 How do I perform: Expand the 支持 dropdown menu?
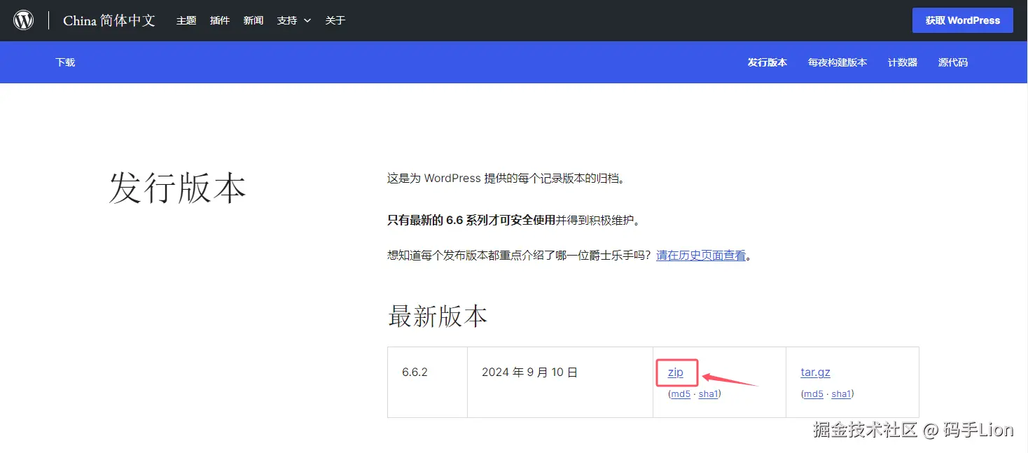[294, 20]
